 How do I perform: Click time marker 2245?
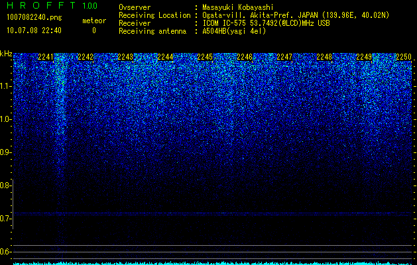(x=205, y=57)
